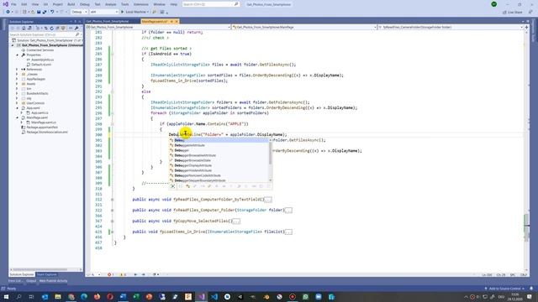
Task: Select DebuggerDisplayAttribute in IntelliSense list
Action: pos(193,165)
